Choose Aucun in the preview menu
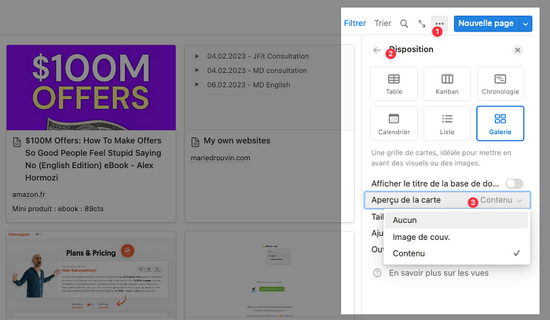The height and width of the screenshot is (320, 550). tap(456, 220)
